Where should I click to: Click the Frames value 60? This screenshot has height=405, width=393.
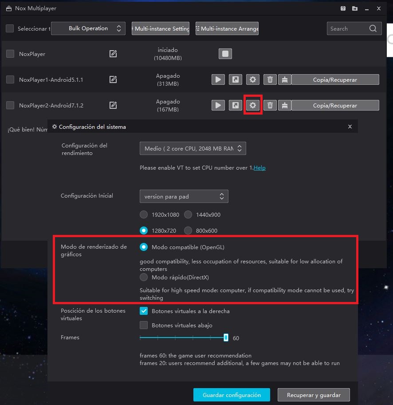[236, 338]
